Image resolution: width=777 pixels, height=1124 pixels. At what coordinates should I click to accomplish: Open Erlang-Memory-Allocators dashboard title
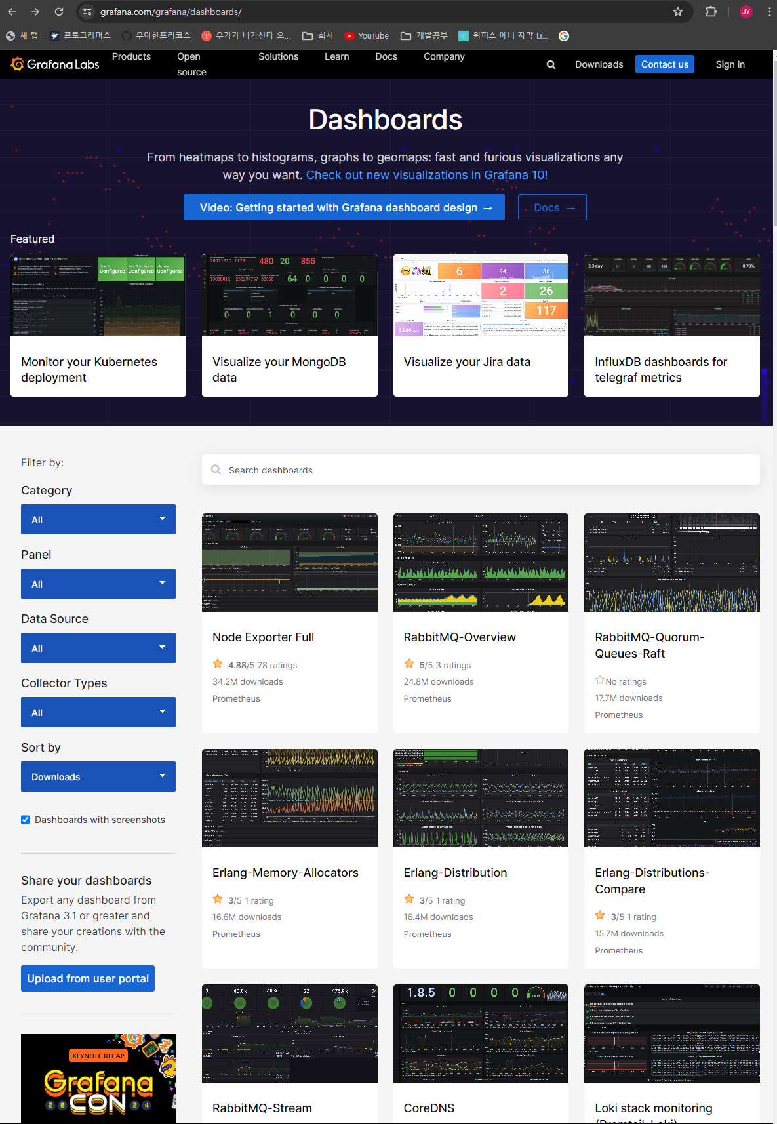(285, 873)
